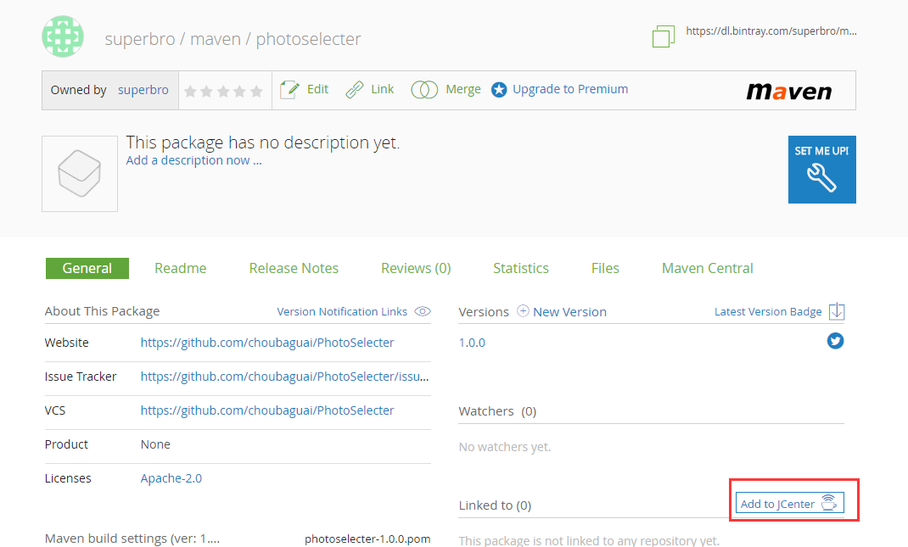This screenshot has height=547, width=908.
Task: Open the Issue Tracker GitHub URL
Action: (x=284, y=377)
